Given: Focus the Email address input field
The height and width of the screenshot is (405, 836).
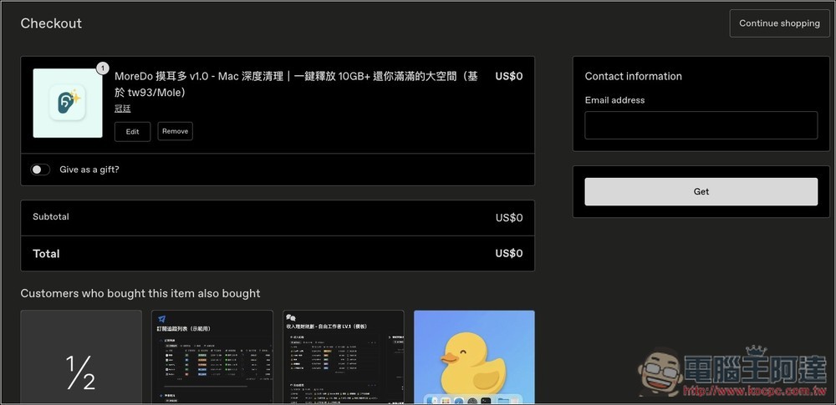Looking at the screenshot, I should tap(701, 125).
